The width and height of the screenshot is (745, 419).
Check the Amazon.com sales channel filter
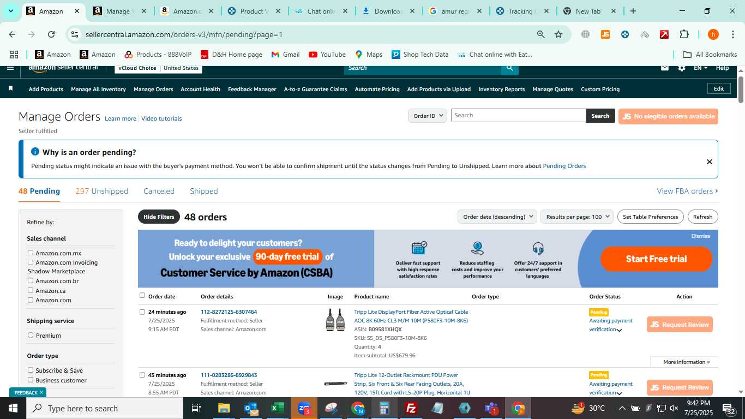pyautogui.click(x=31, y=300)
